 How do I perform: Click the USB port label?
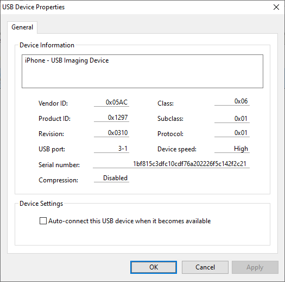[52, 149]
